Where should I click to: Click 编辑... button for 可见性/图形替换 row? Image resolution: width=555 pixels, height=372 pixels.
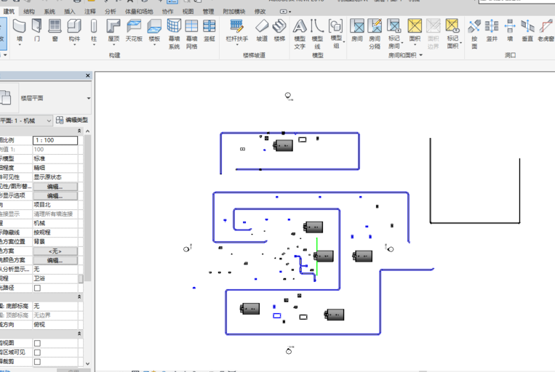55,186
